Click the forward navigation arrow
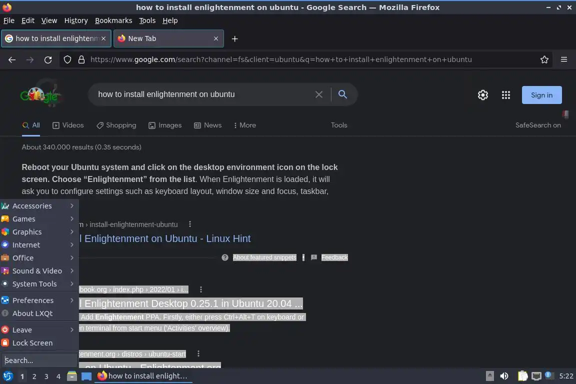The image size is (576, 384). tap(30, 59)
